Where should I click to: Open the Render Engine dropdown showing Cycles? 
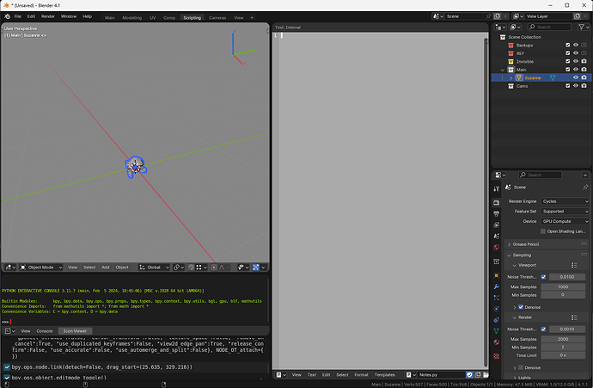(x=565, y=201)
